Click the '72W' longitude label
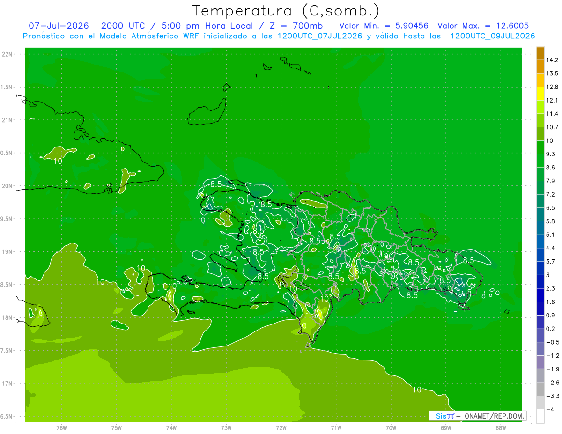This screenshot has height=434, width=562. click(x=281, y=428)
